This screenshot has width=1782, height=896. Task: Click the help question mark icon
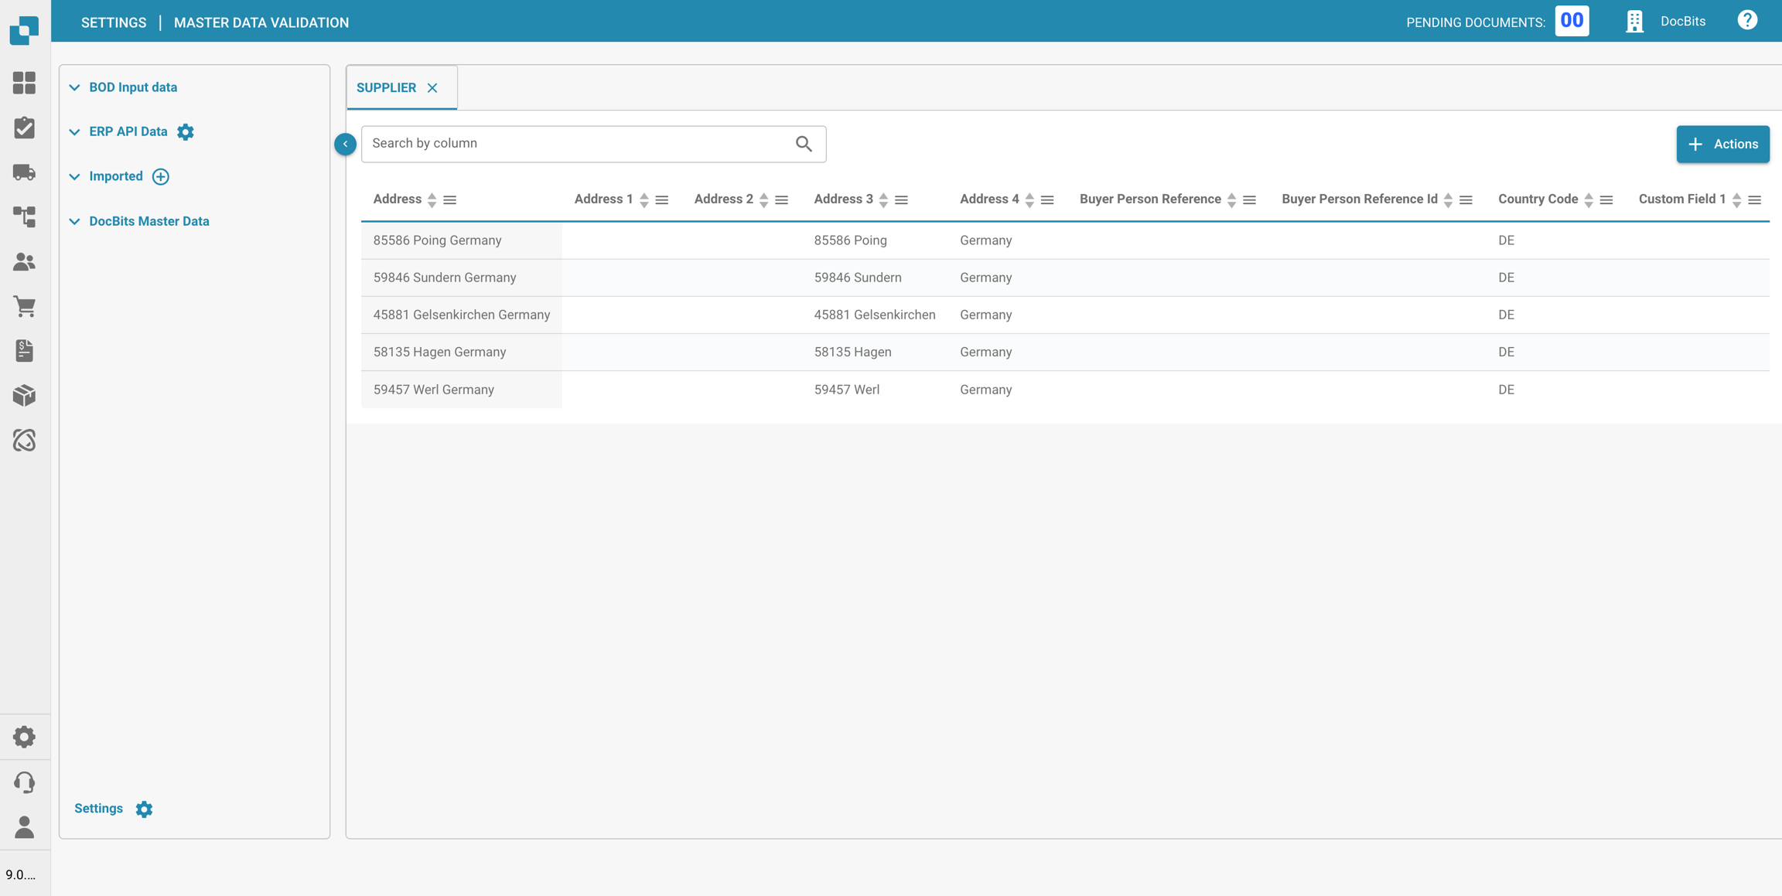pos(1747,21)
